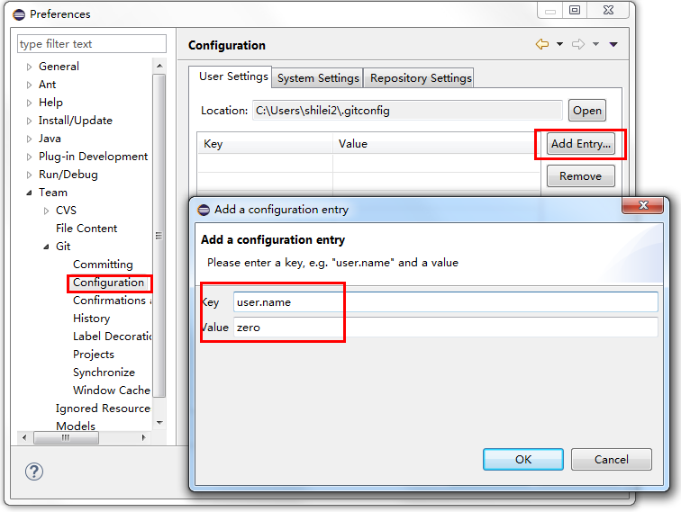Click the tree scrollbar down arrow
Image resolution: width=681 pixels, height=512 pixels.
tap(159, 423)
